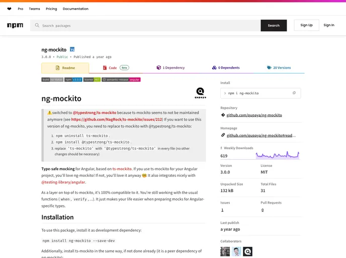Open the first collaborator avatar

[225, 251]
